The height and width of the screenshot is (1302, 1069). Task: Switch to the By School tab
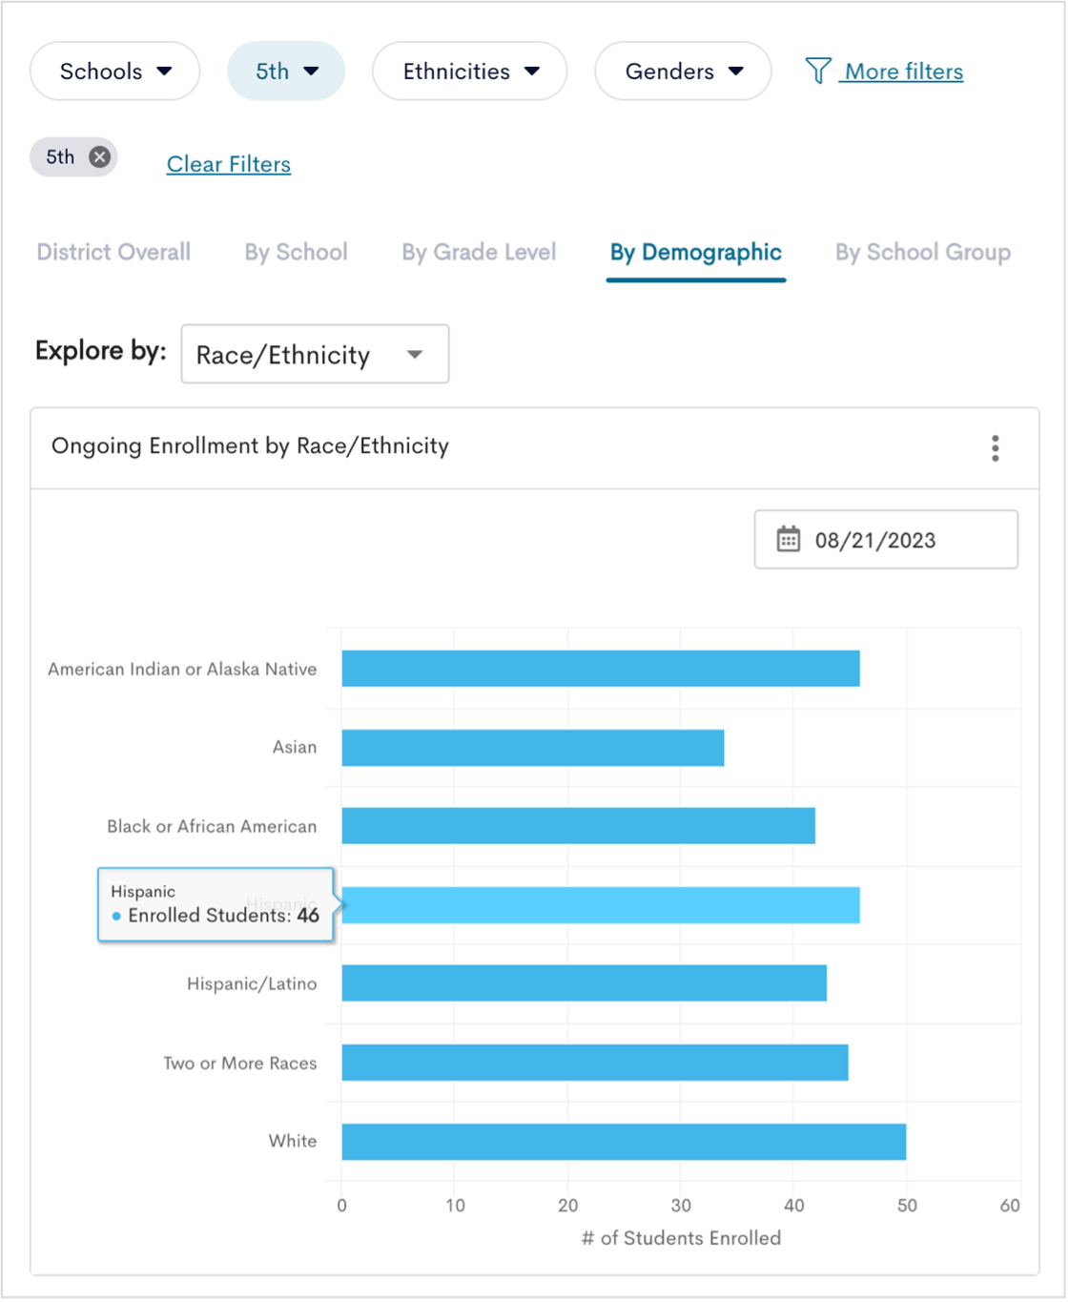(x=295, y=252)
